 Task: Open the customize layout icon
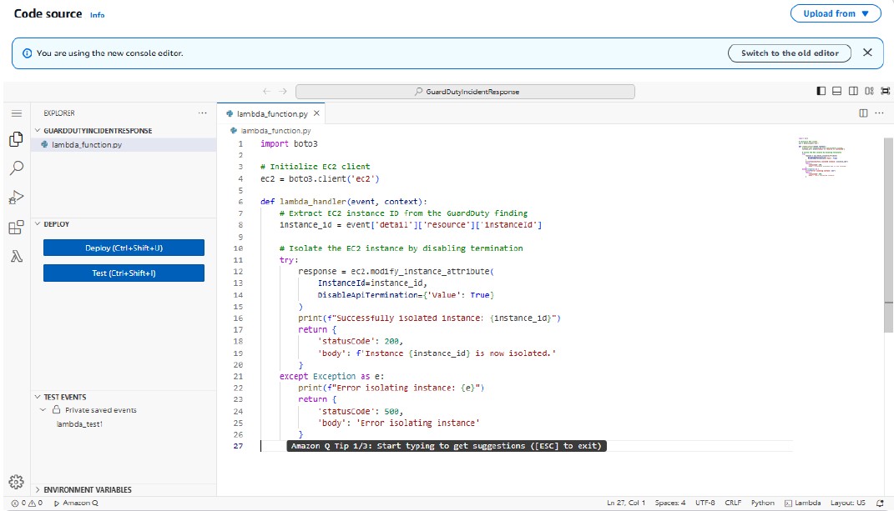click(x=869, y=91)
